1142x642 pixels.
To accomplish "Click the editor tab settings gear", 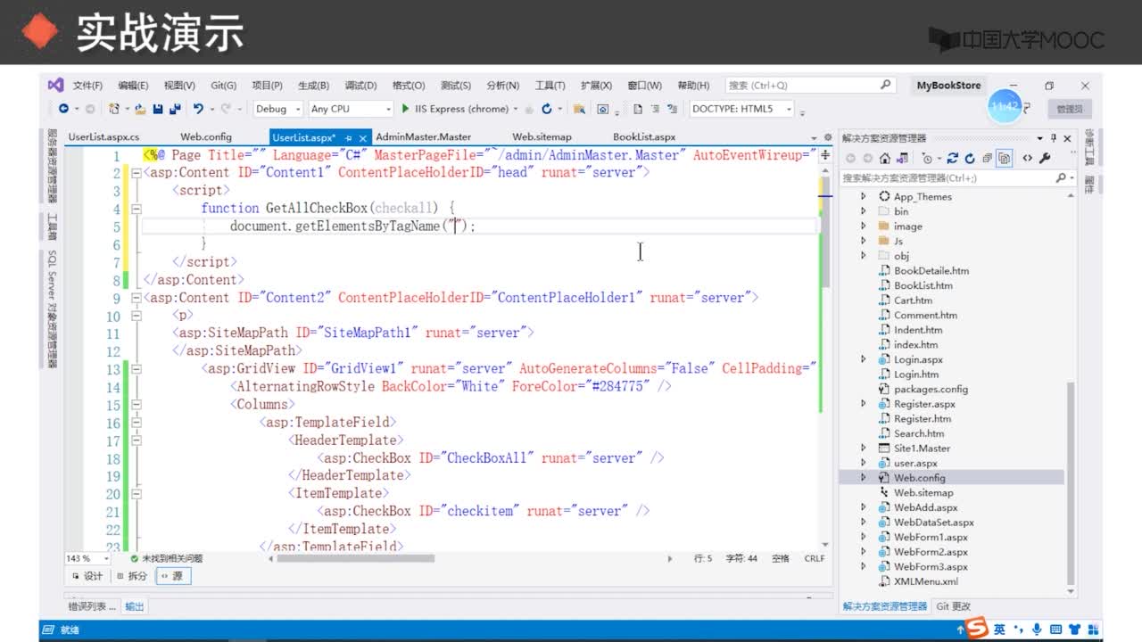I will pos(828,137).
